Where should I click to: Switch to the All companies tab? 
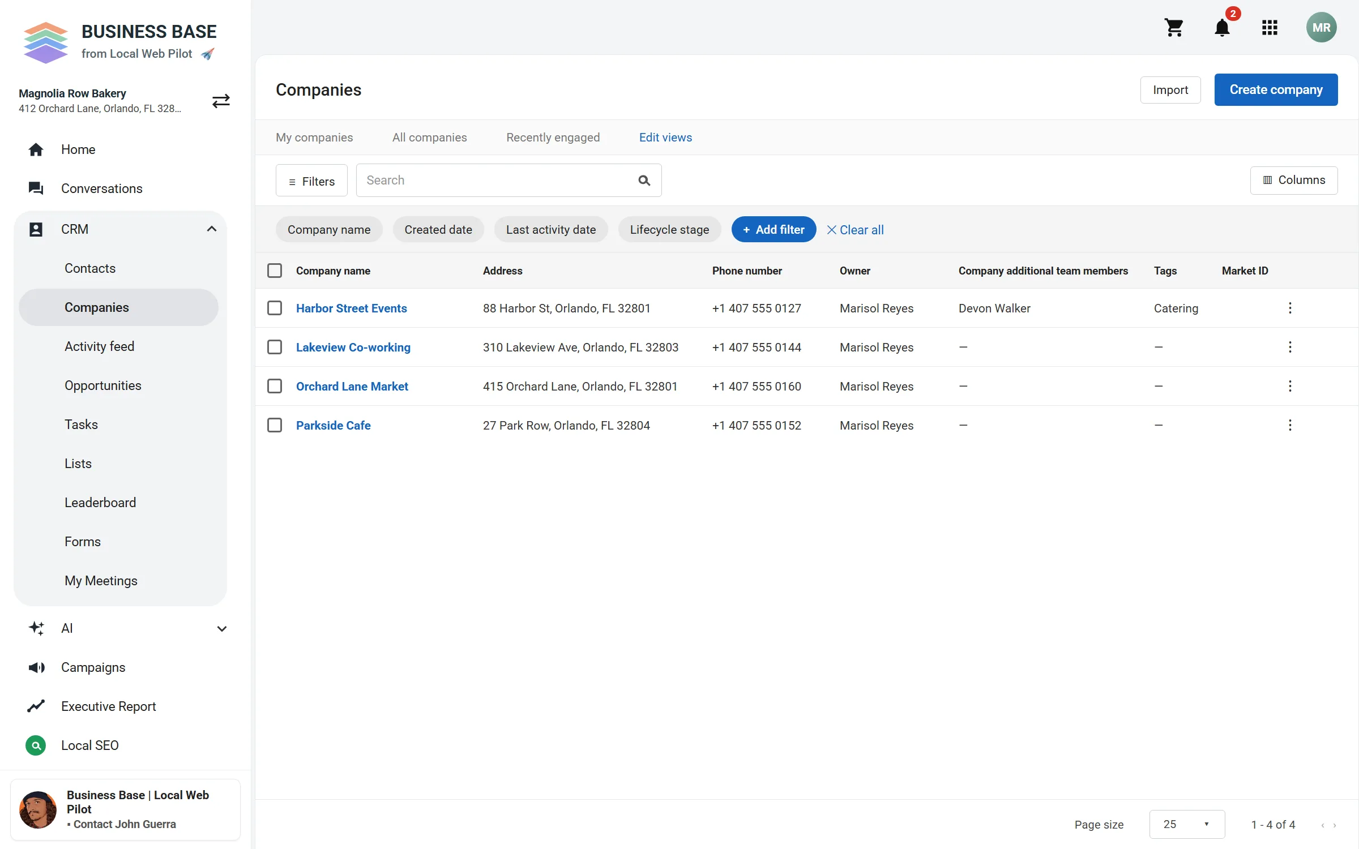point(430,138)
